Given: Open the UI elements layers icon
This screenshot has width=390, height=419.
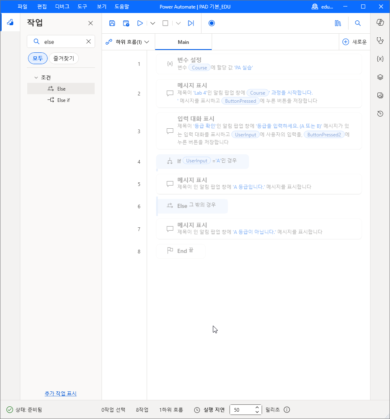Looking at the screenshot, I should (380, 77).
